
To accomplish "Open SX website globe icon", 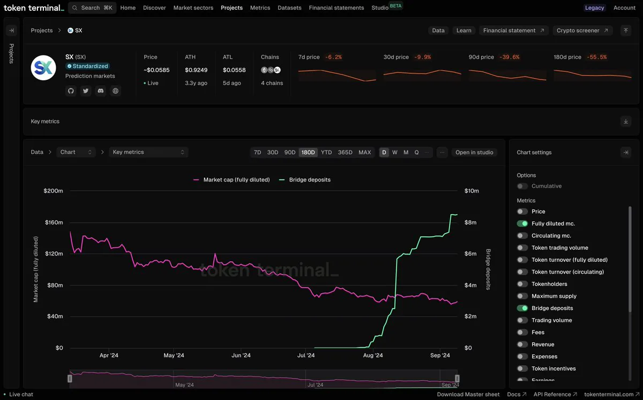I will (x=116, y=91).
